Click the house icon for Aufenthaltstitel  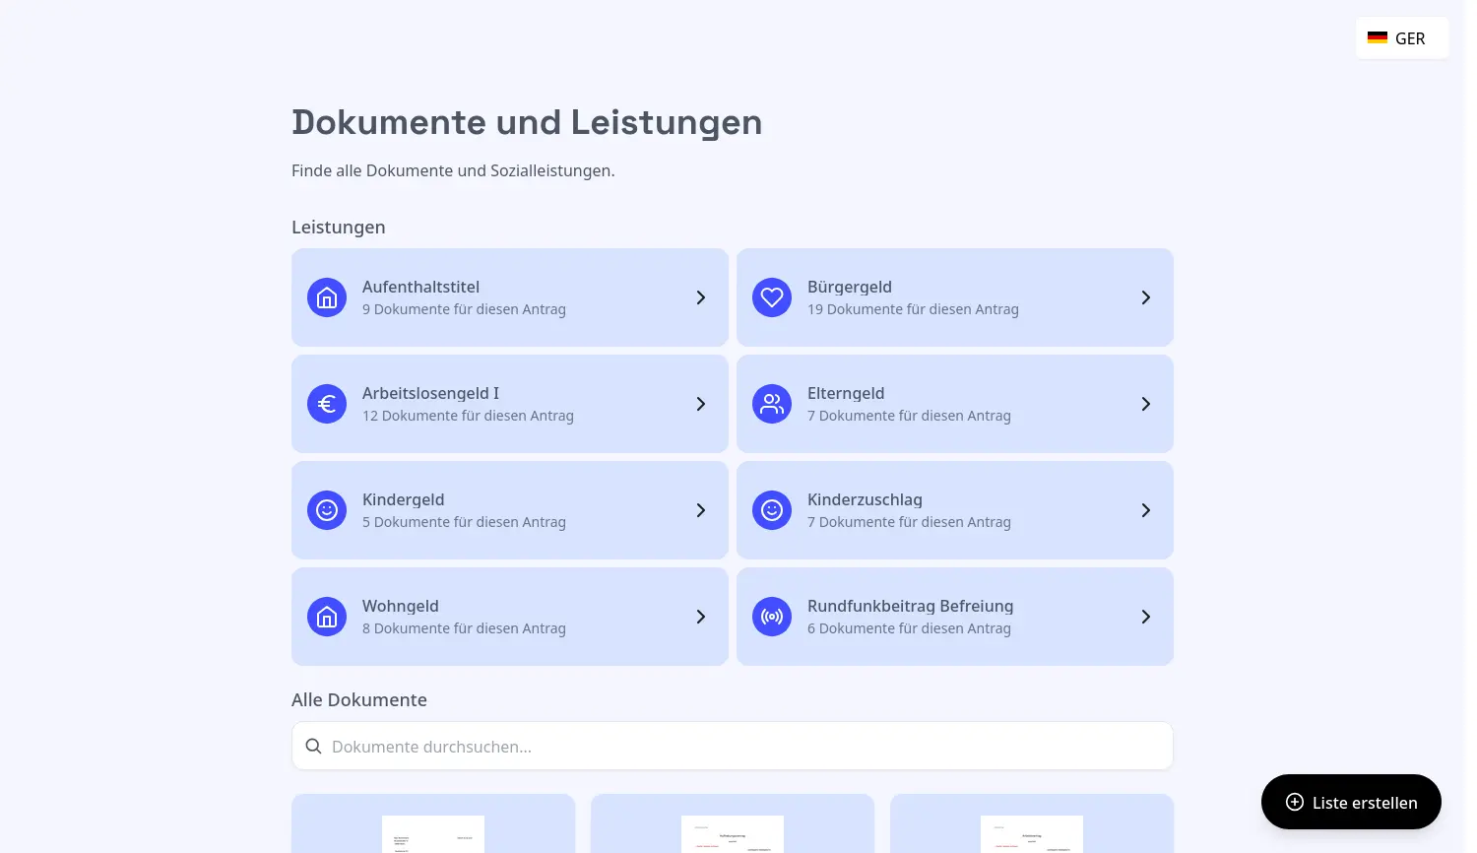click(x=327, y=297)
